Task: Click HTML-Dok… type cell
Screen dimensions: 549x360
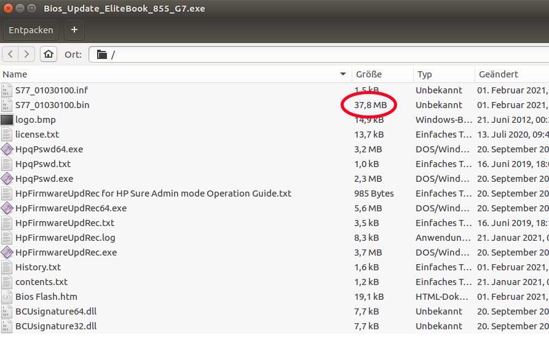Action: pos(442,297)
